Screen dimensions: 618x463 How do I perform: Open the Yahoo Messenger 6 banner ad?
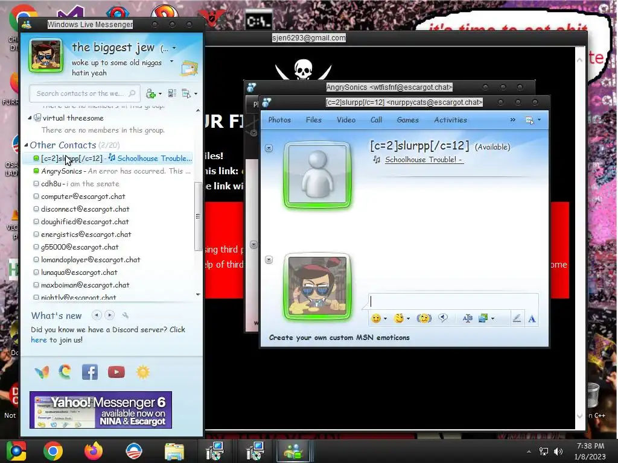click(x=101, y=409)
